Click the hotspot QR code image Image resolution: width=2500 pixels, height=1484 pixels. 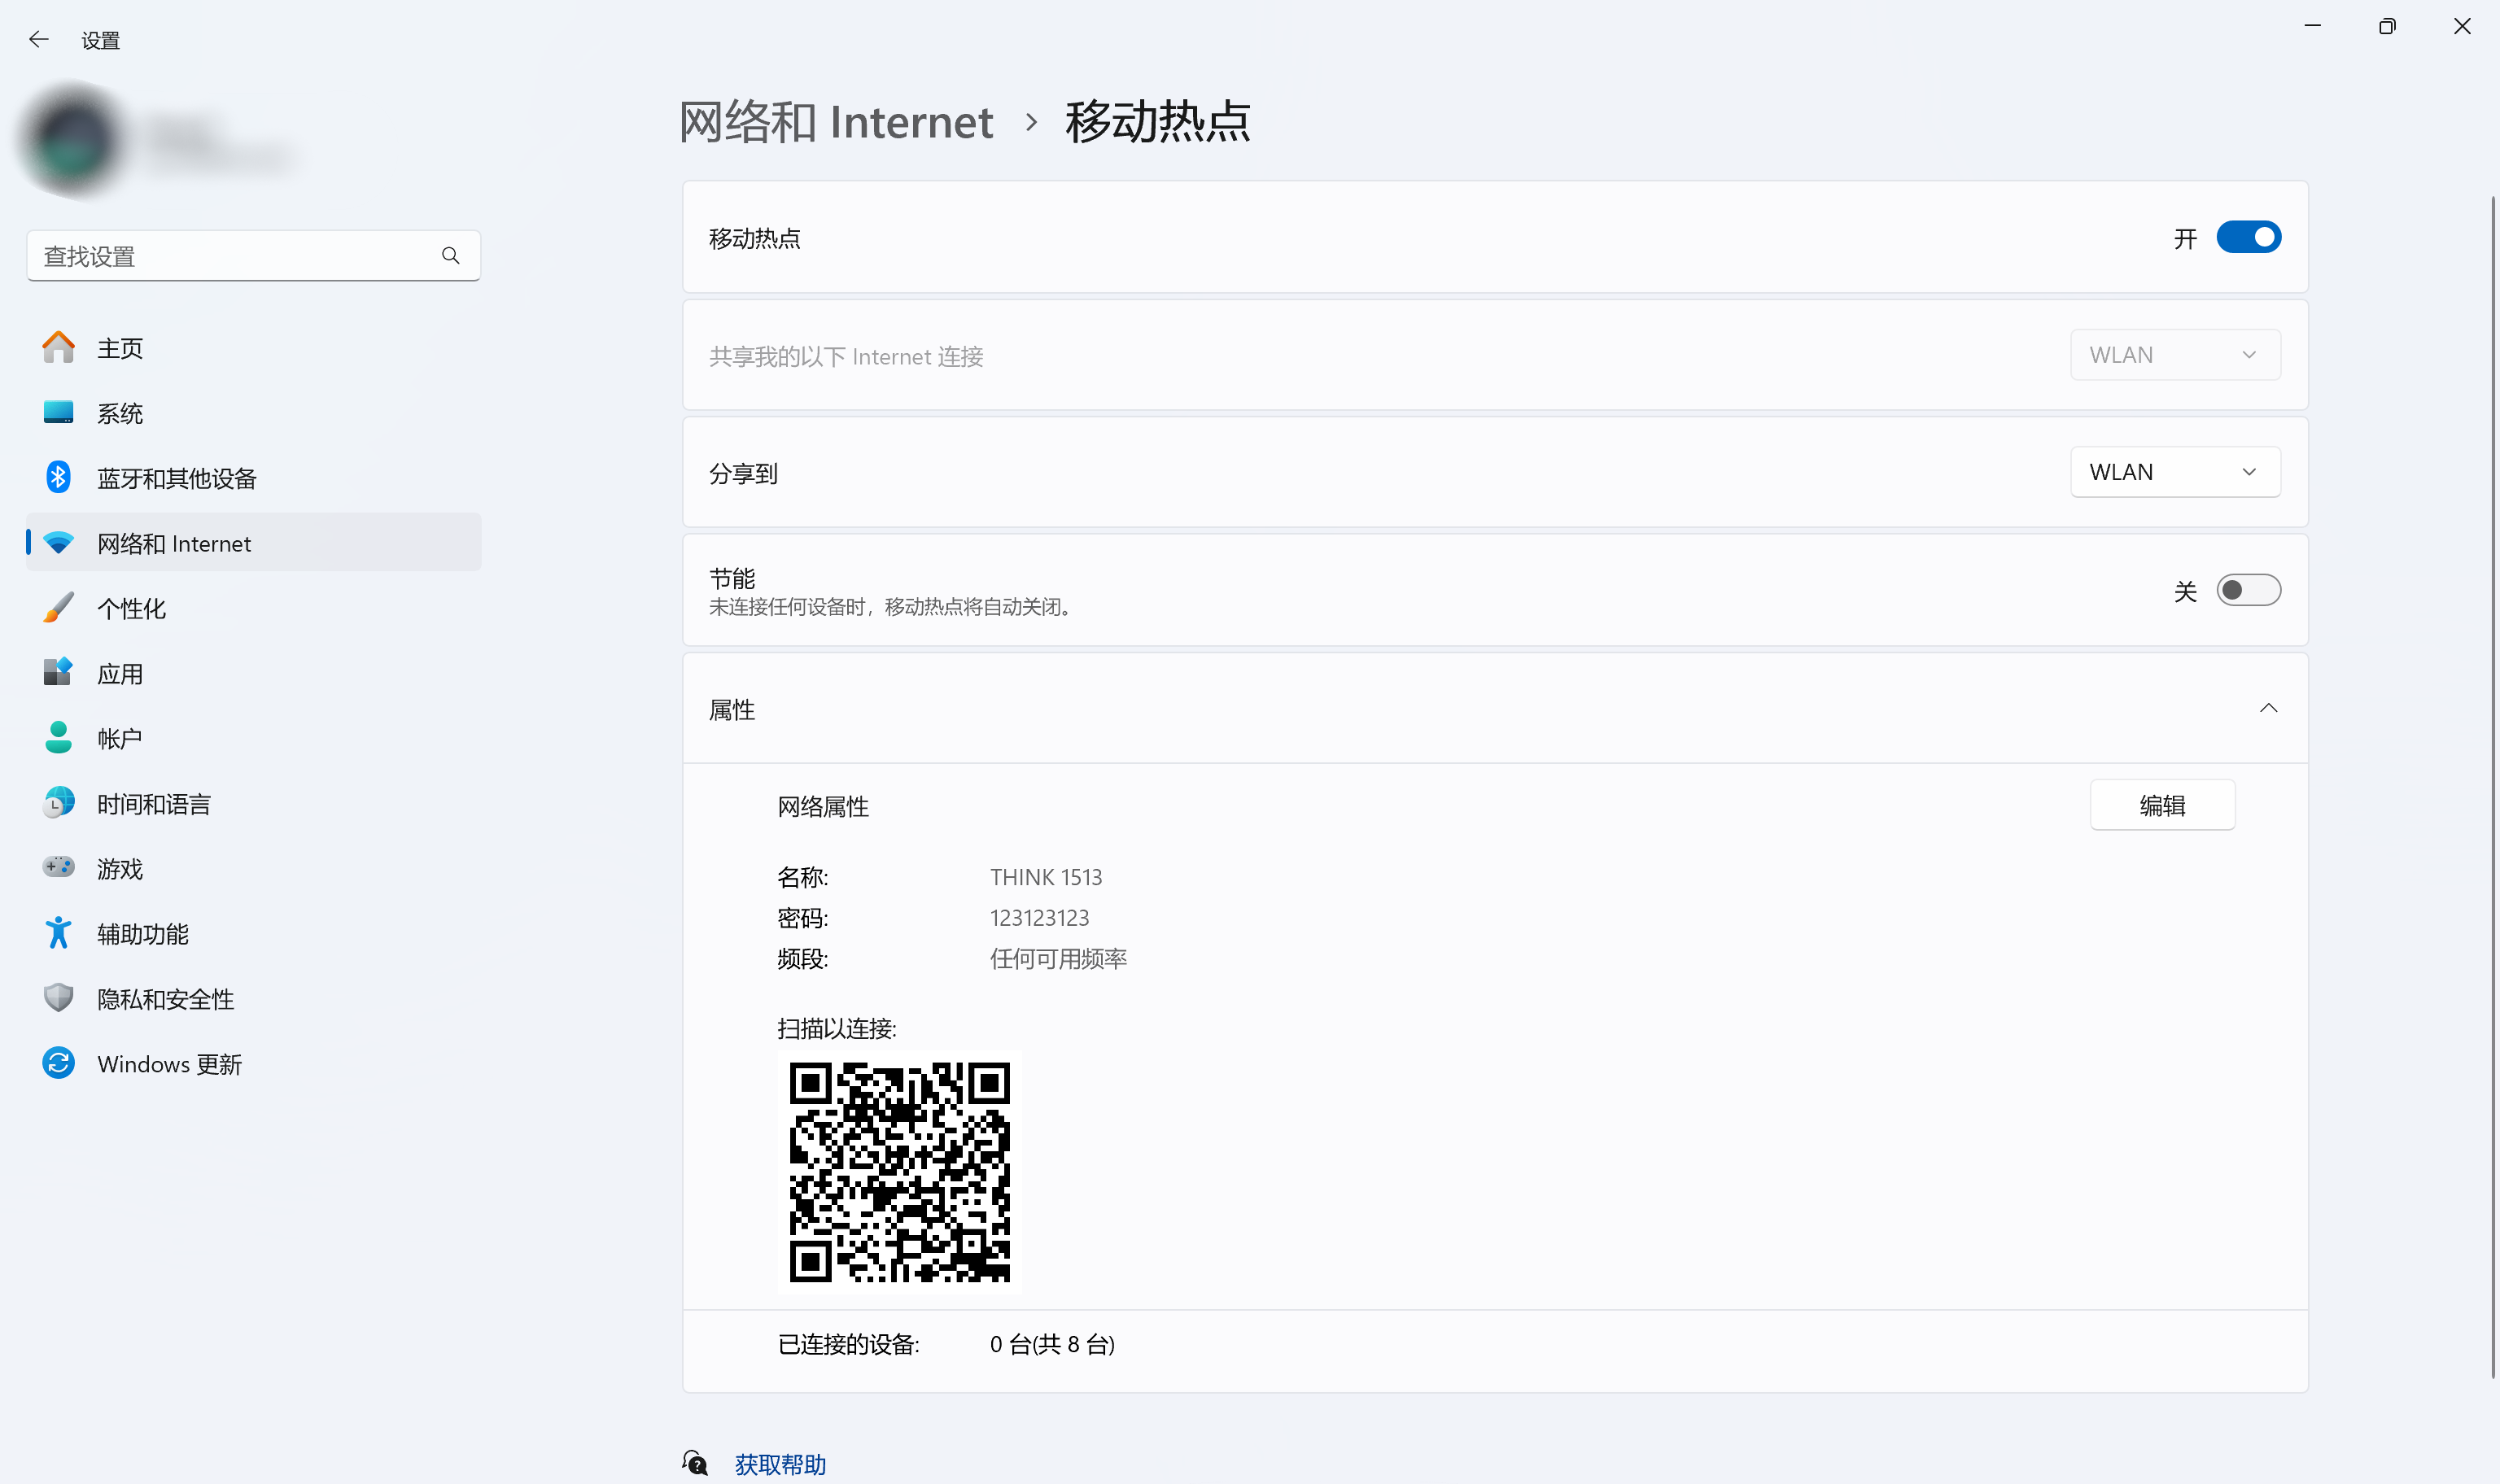899,1172
